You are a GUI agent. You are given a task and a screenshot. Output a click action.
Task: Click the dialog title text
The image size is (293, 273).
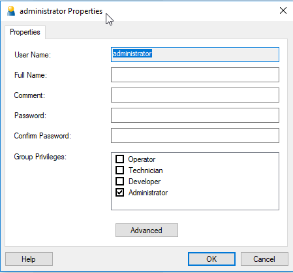61,11
